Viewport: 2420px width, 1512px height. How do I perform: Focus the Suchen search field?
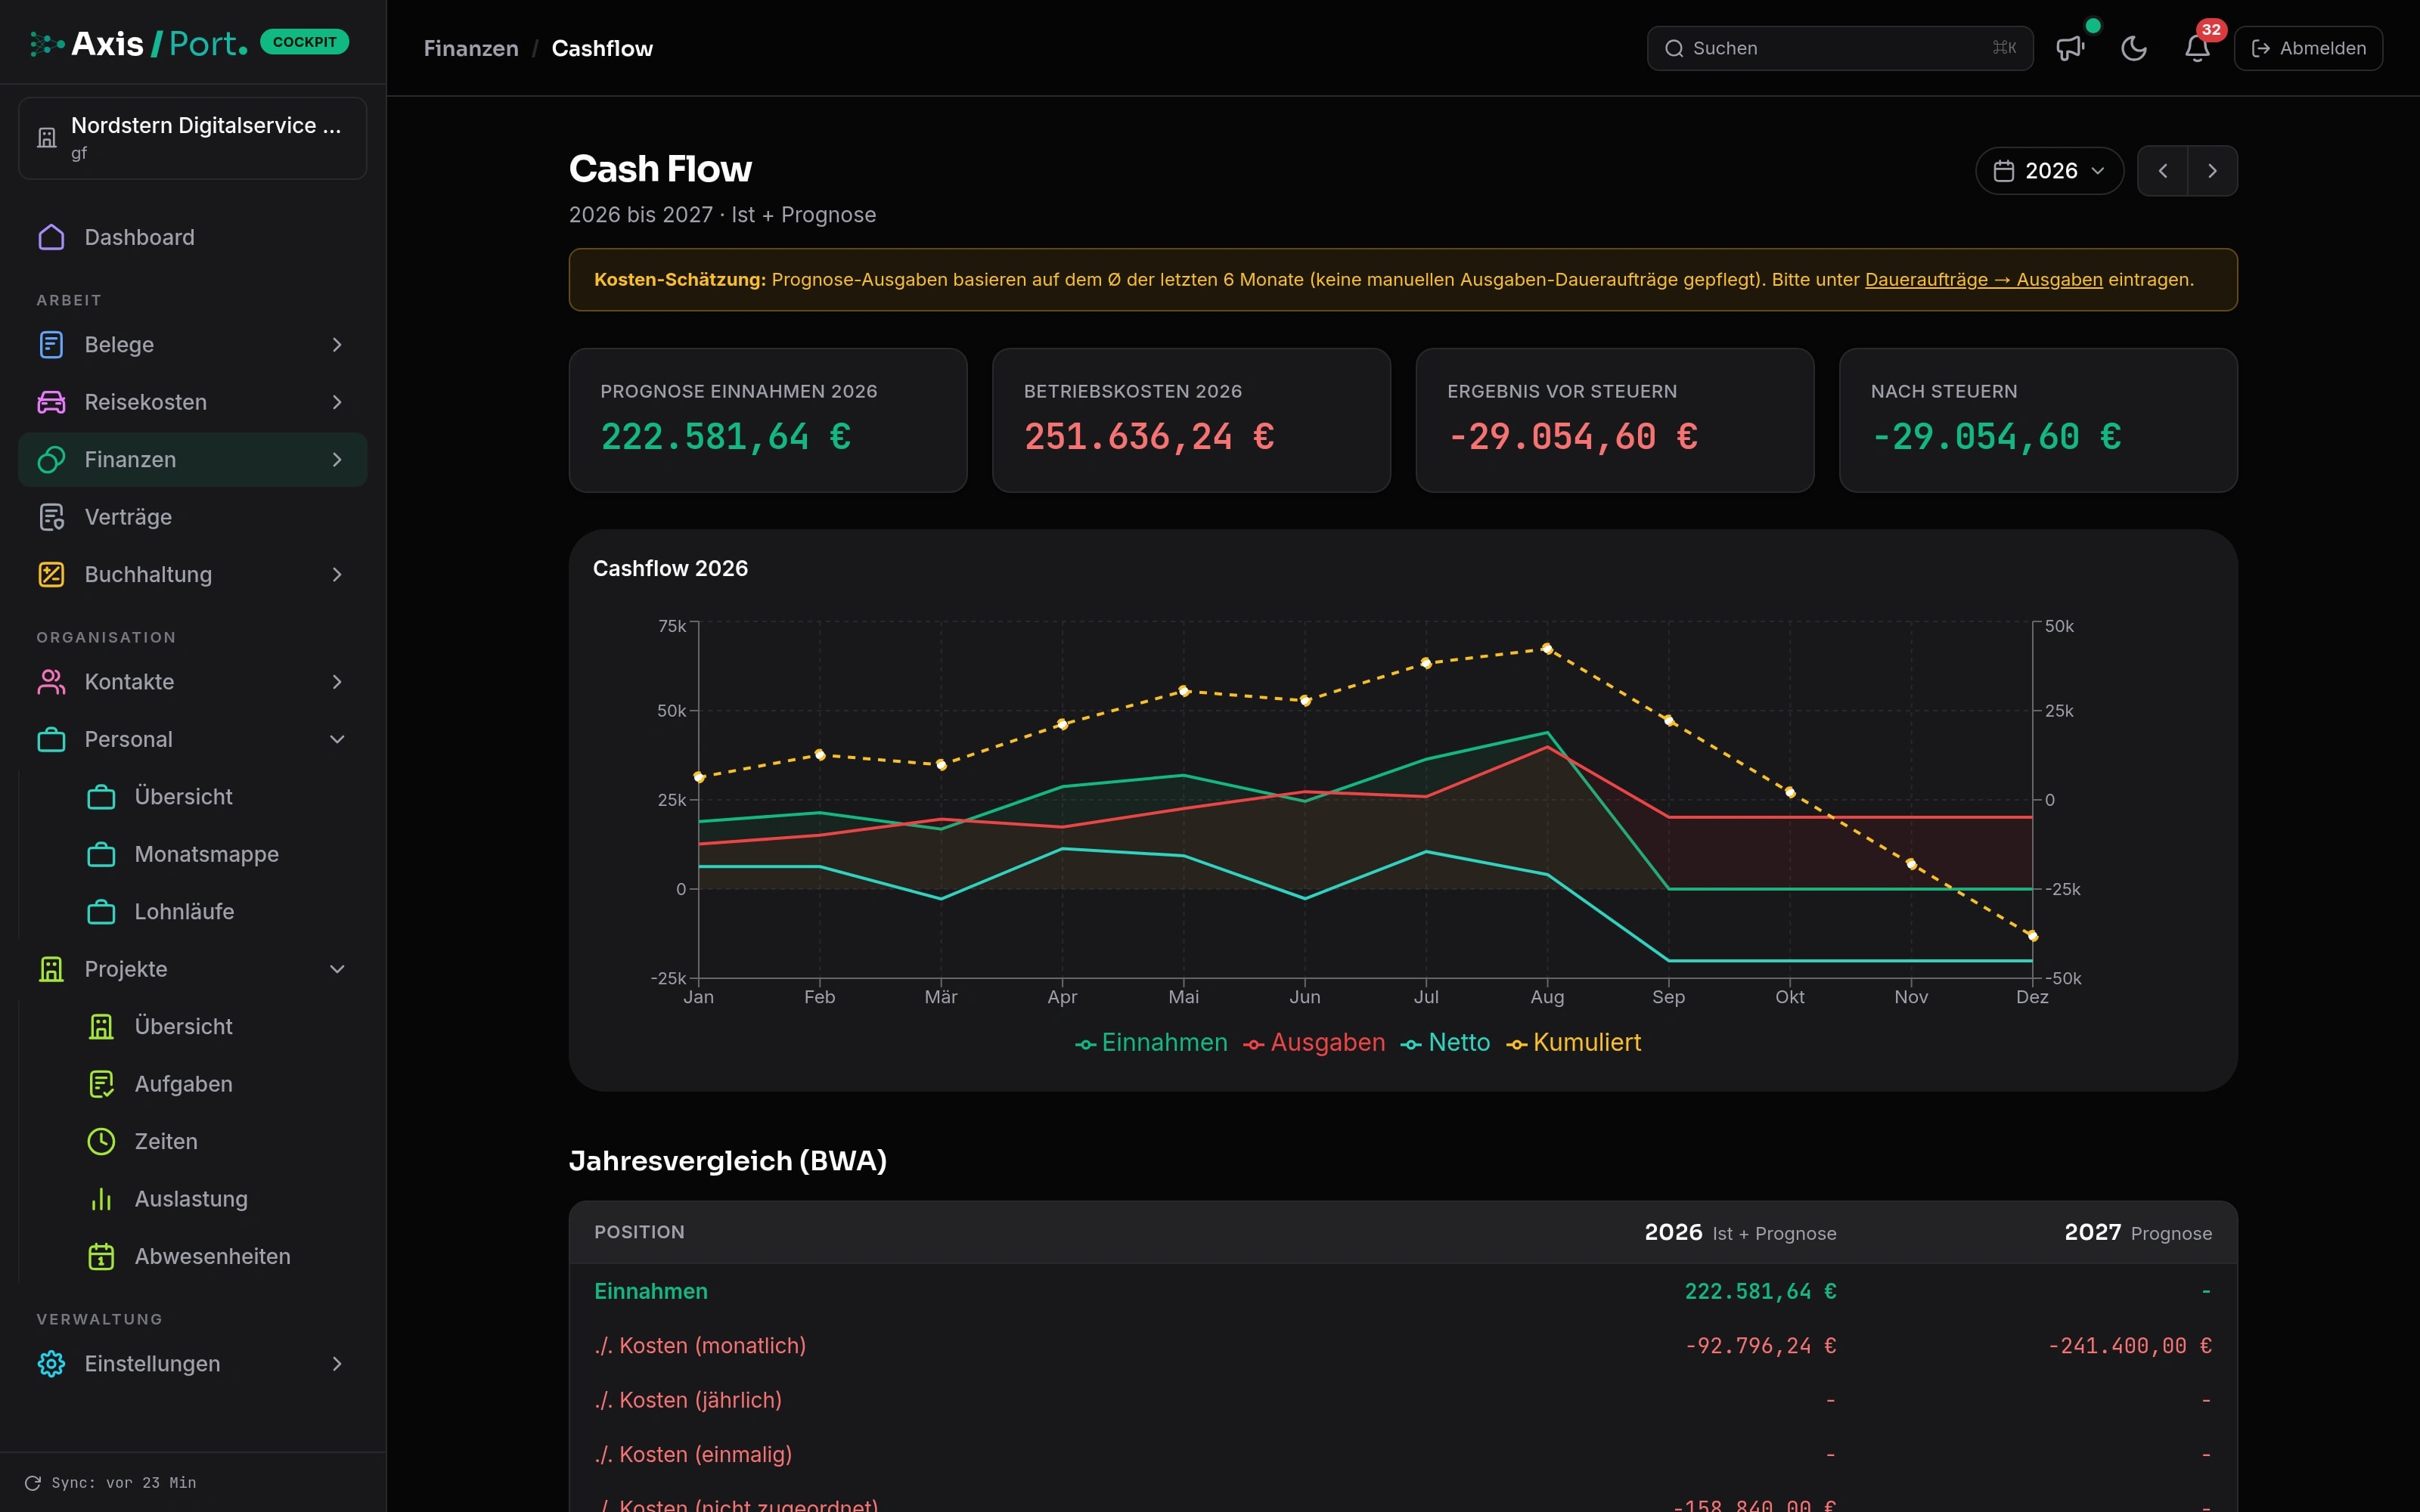[1840, 48]
